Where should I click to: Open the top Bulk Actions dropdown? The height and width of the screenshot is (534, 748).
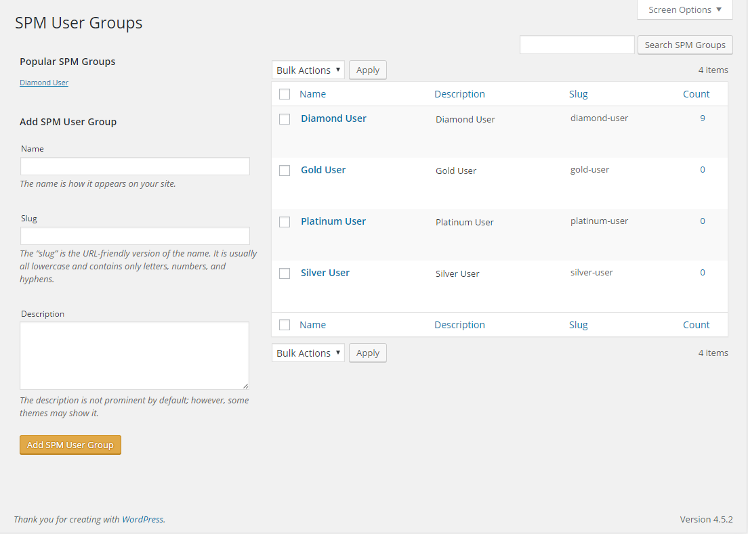[x=308, y=70]
